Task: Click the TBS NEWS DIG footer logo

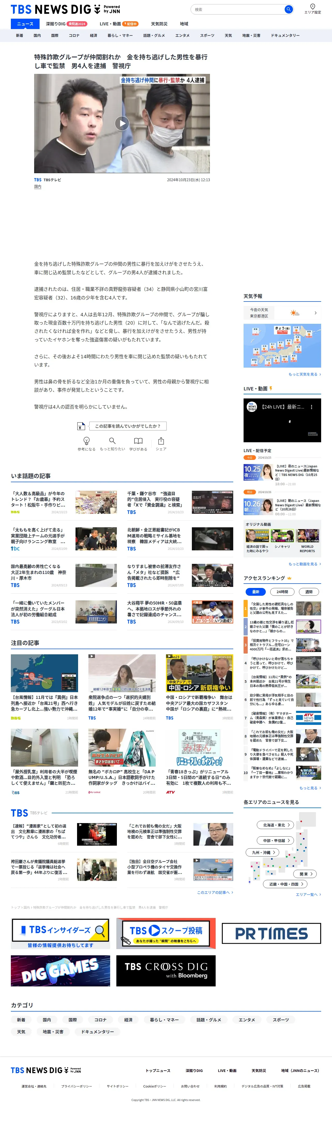Action: (46, 1070)
